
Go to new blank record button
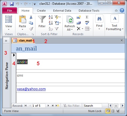click(x=57, y=105)
